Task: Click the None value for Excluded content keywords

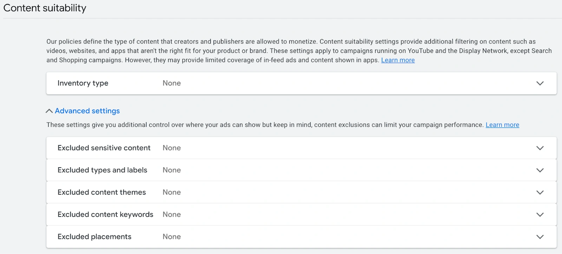Action: tap(171, 214)
